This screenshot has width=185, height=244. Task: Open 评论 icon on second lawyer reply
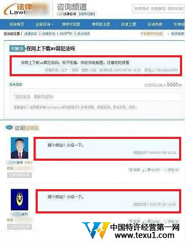[165, 221]
